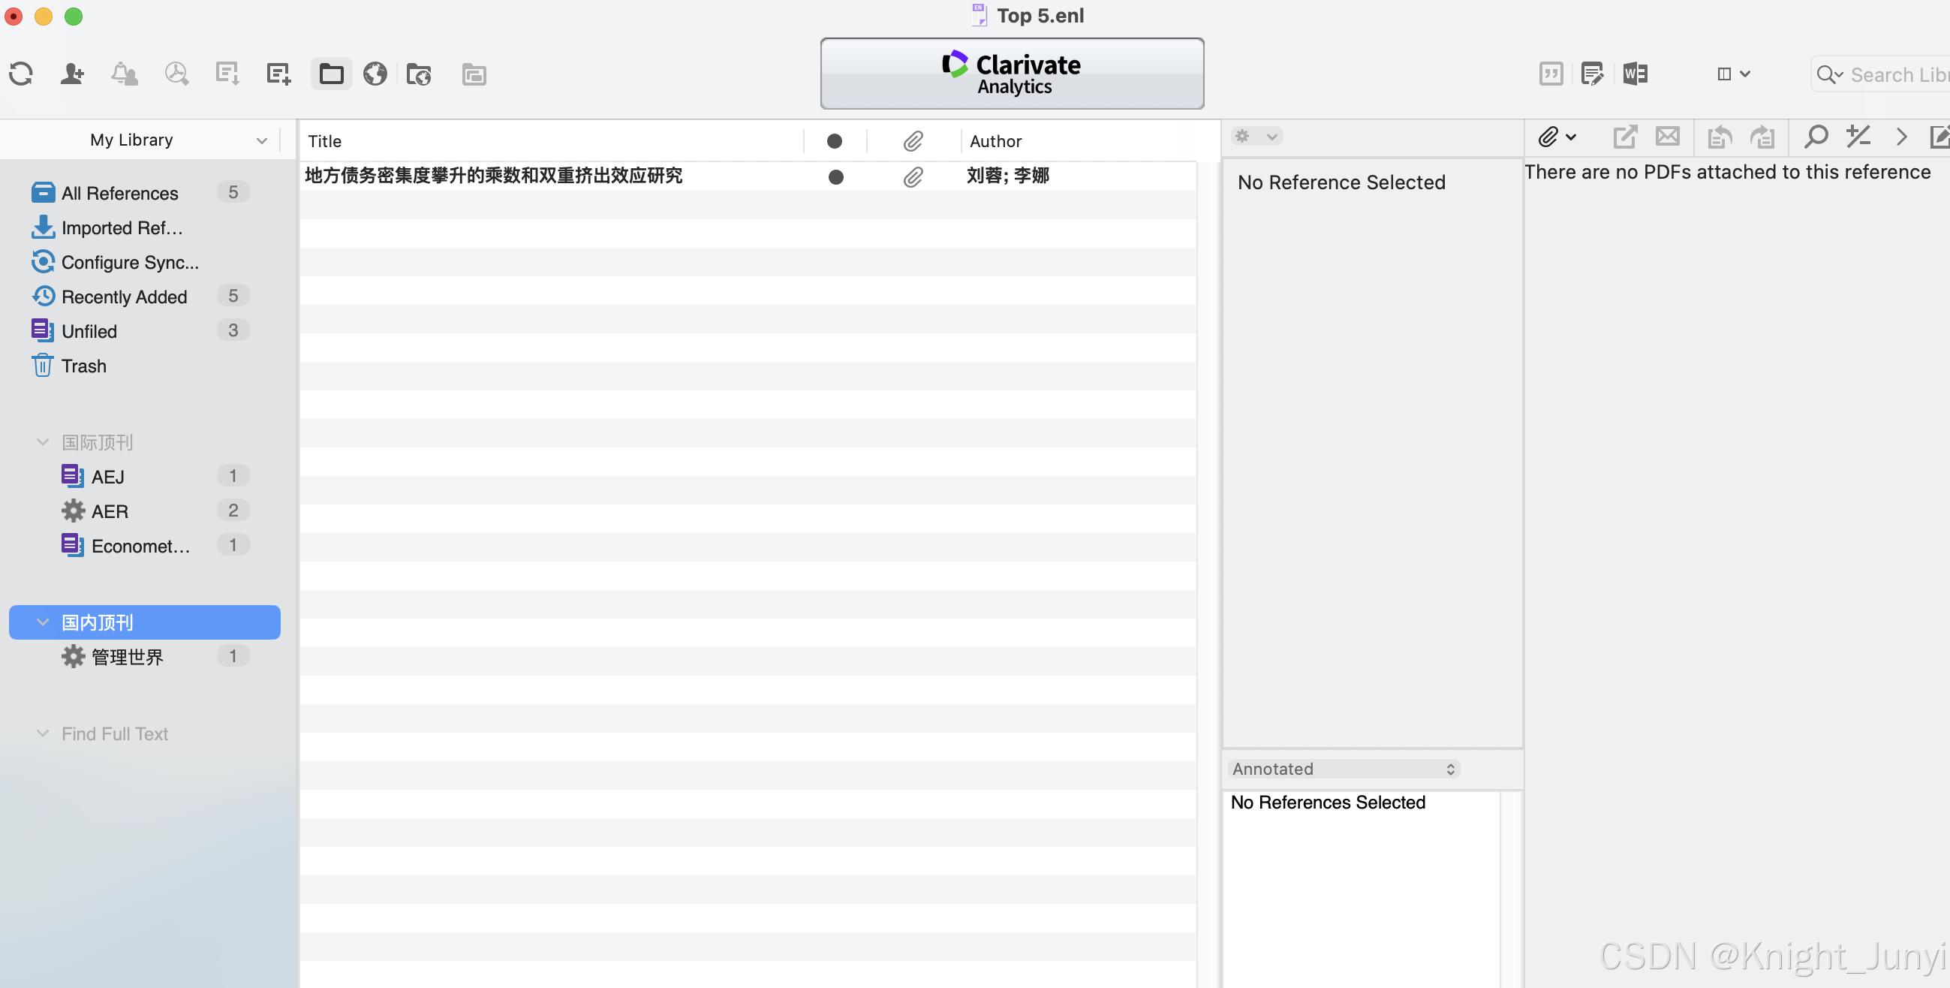1950x988 pixels.
Task: Select the AER smart group
Action: click(x=110, y=511)
